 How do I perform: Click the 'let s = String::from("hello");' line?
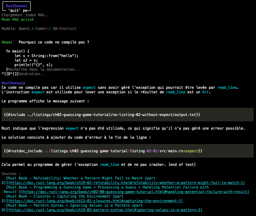click(x=46, y=56)
